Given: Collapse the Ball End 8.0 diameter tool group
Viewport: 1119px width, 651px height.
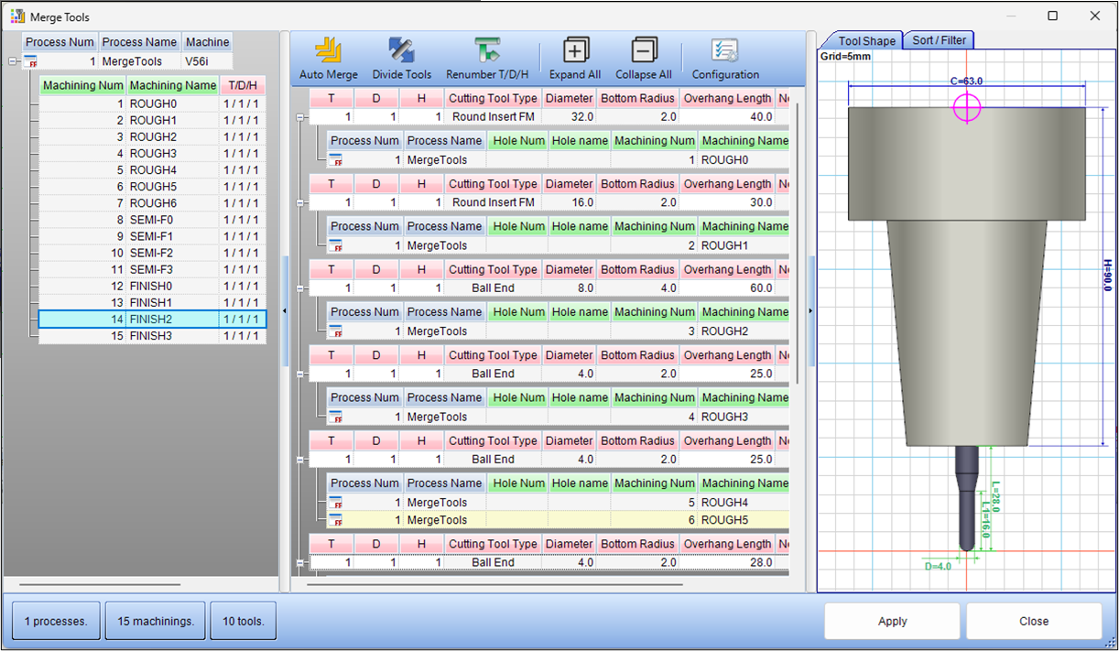Looking at the screenshot, I should coord(300,288).
